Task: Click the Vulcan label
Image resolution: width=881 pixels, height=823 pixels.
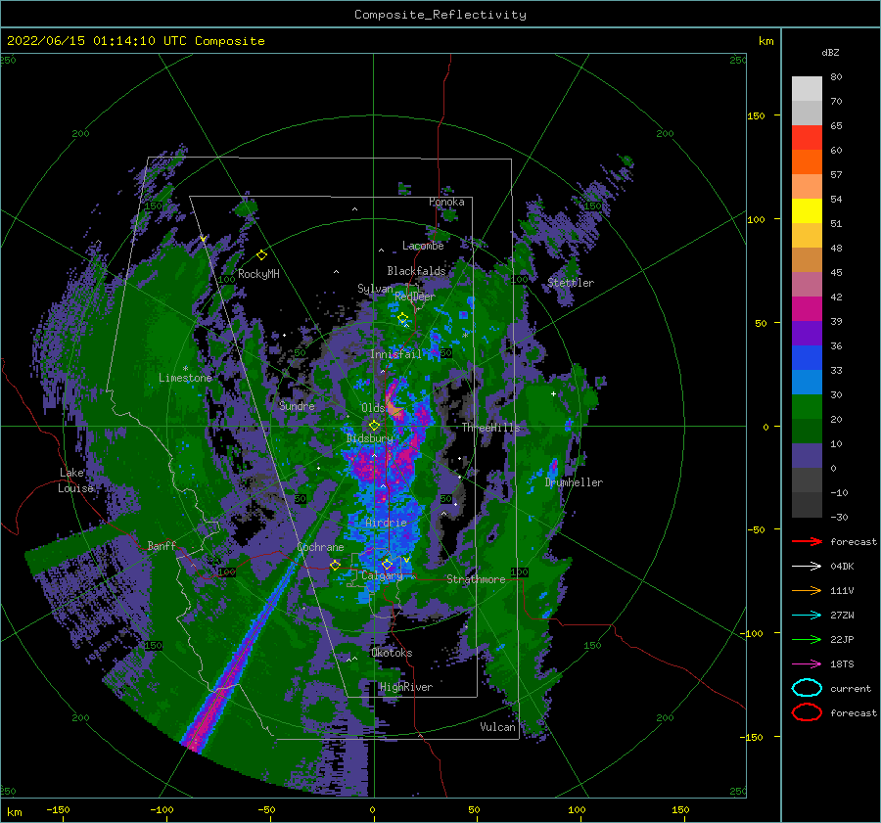Action: click(x=497, y=727)
